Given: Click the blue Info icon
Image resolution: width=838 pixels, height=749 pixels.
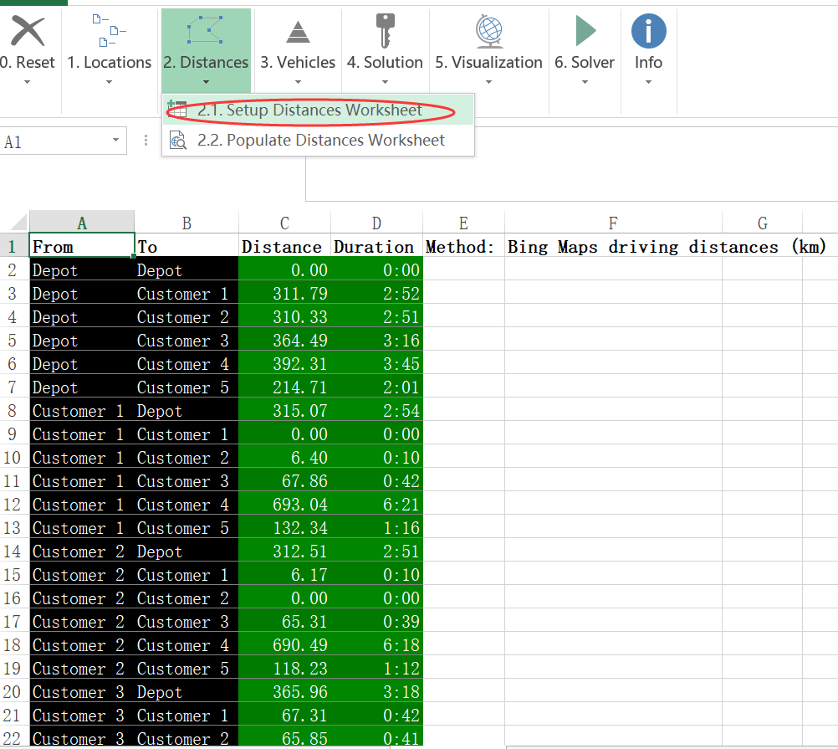Looking at the screenshot, I should pyautogui.click(x=648, y=31).
